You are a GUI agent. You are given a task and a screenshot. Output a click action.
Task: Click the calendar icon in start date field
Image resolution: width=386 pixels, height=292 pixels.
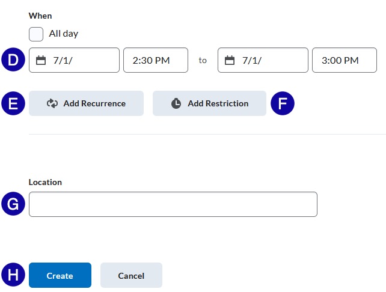coord(41,60)
